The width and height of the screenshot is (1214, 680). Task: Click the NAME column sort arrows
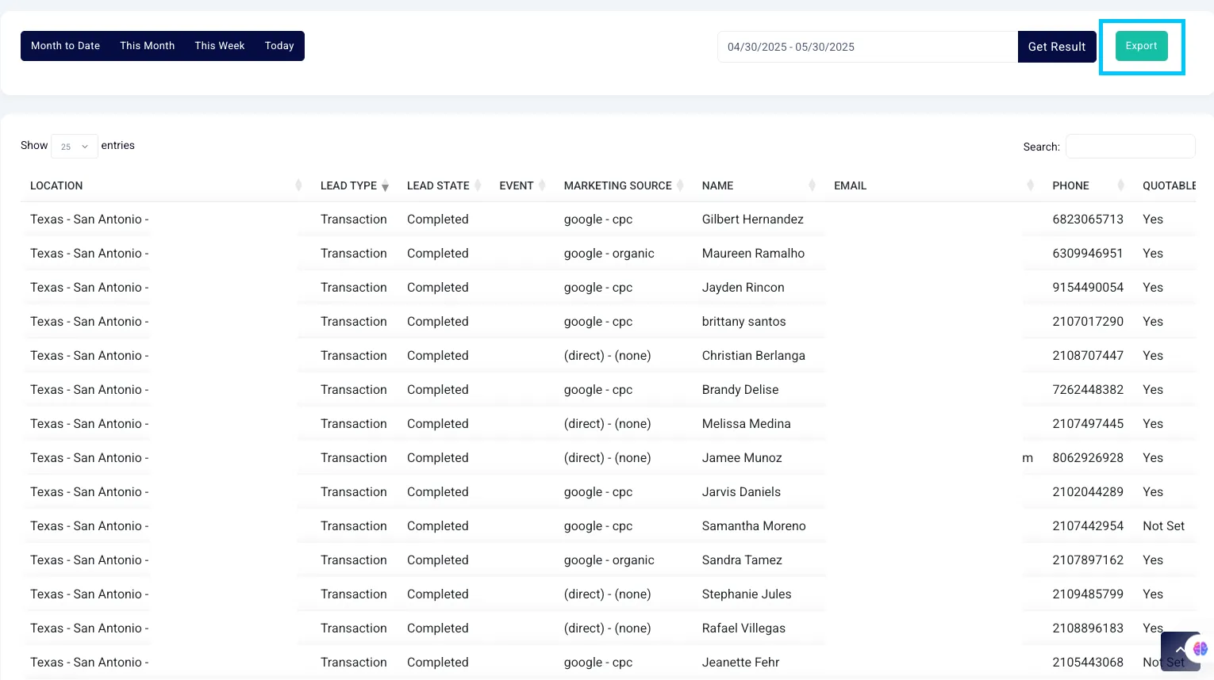812,185
